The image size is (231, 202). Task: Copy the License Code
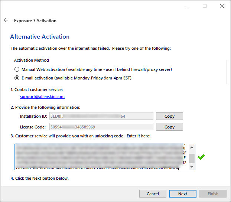click(x=169, y=127)
